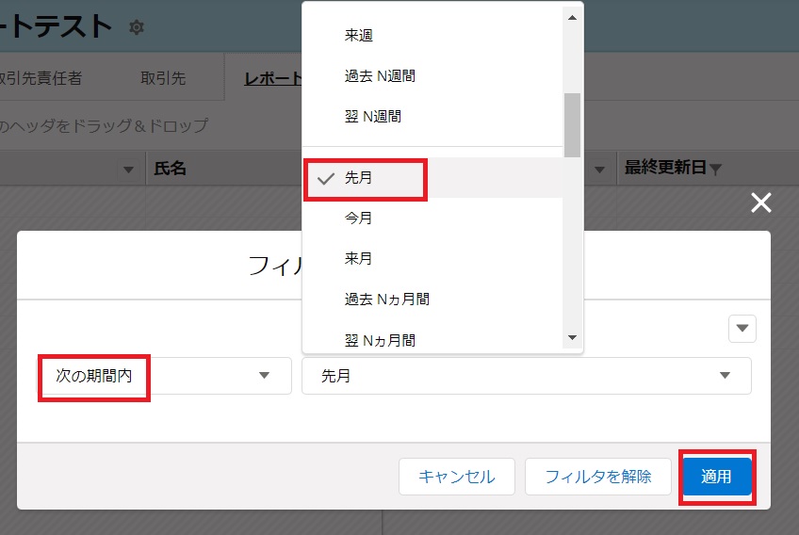Viewport: 799px width, 535px height.
Task: Click the scrollbar thumb of the dropdown list
Action: point(572,125)
